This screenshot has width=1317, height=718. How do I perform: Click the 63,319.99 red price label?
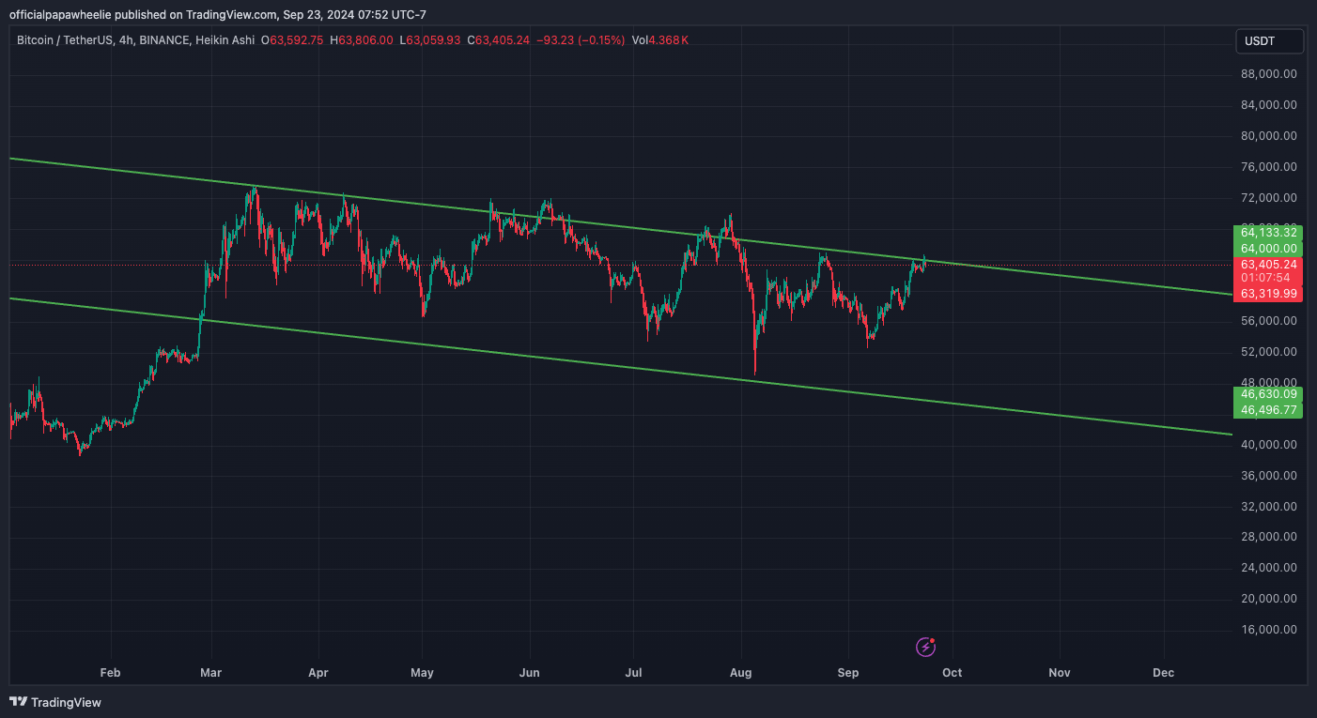1268,294
